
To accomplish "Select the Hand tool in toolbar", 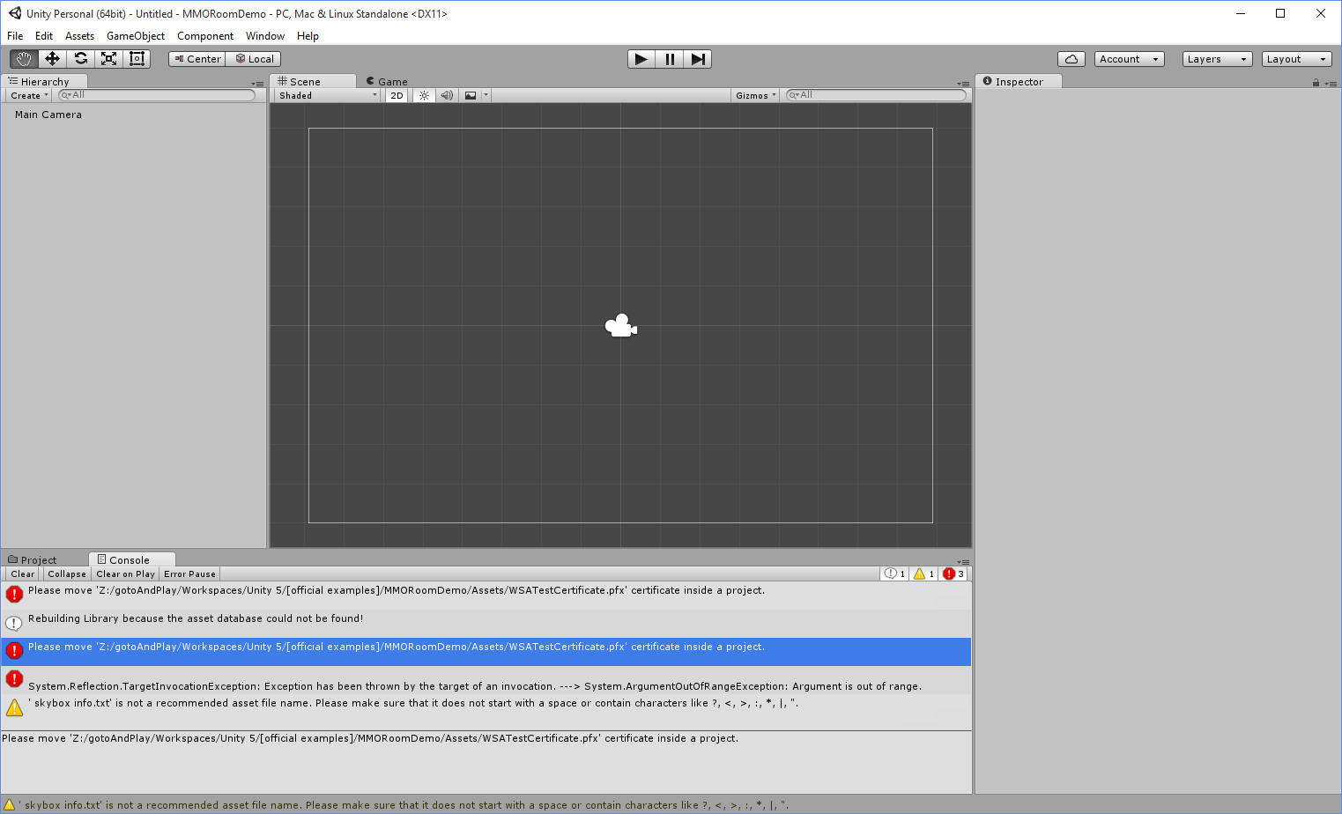I will pyautogui.click(x=24, y=59).
